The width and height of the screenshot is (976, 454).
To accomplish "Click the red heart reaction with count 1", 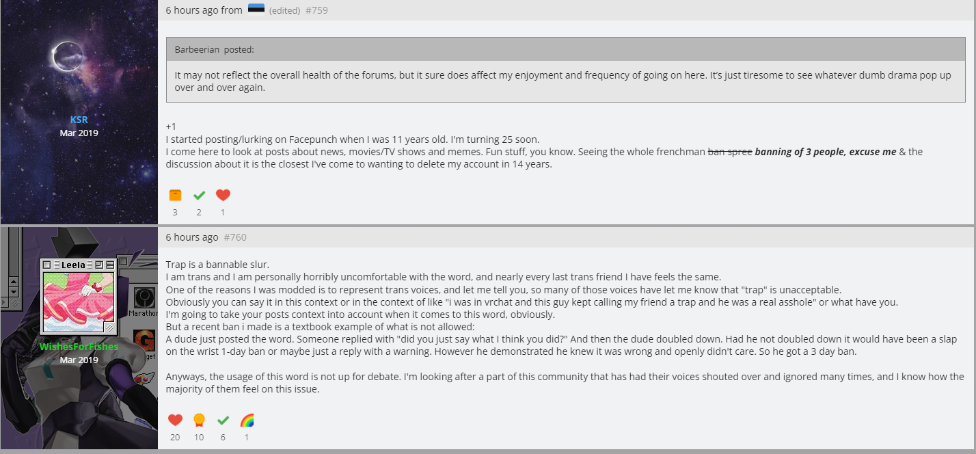I will coord(223,195).
